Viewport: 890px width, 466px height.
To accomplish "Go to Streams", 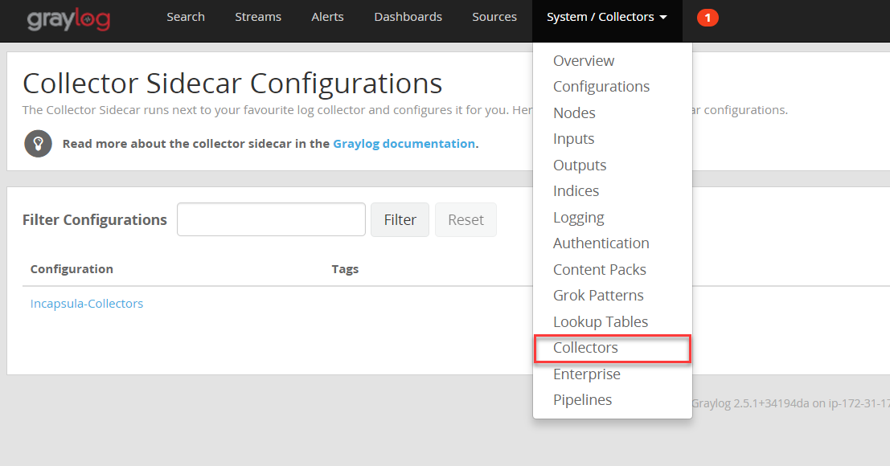I will pos(258,17).
